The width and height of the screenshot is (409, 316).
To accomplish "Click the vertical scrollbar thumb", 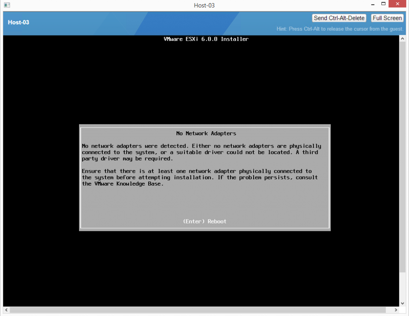I will click(403, 157).
